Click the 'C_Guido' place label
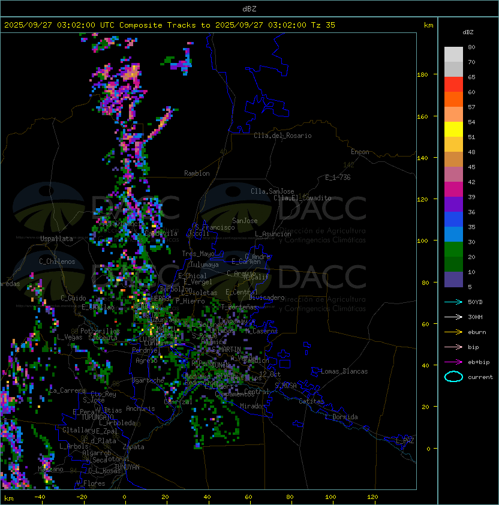 click(x=73, y=298)
